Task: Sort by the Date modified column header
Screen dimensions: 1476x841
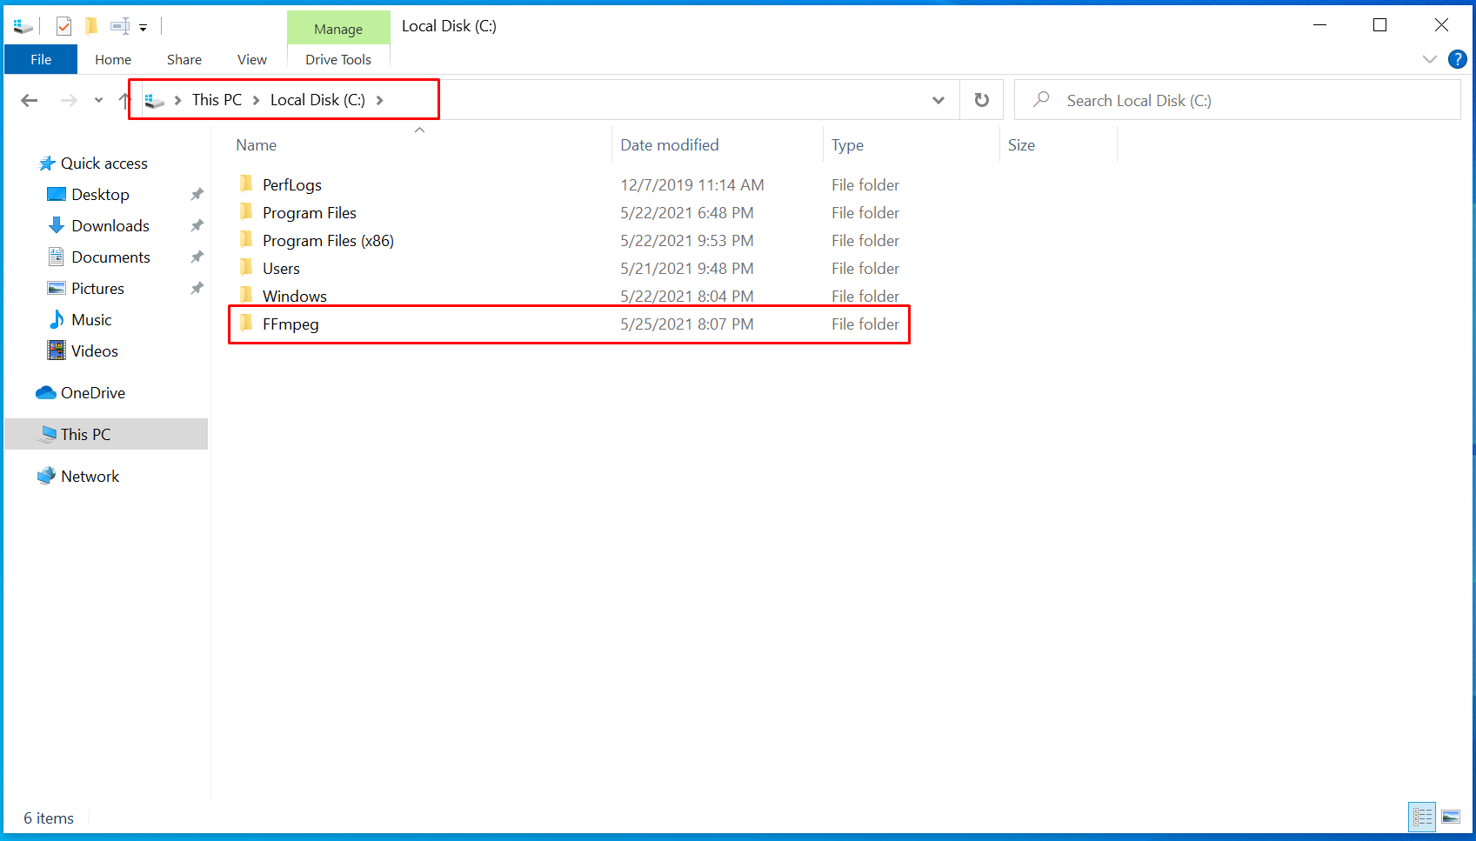Action: pos(669,145)
